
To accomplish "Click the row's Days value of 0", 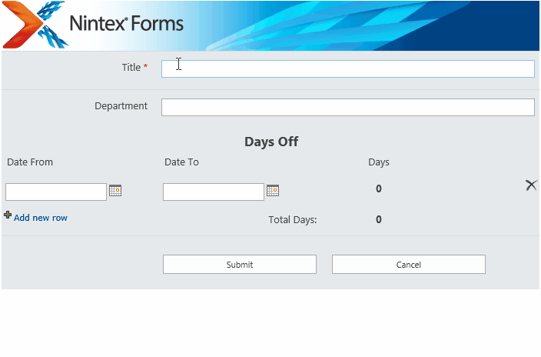I will (379, 189).
